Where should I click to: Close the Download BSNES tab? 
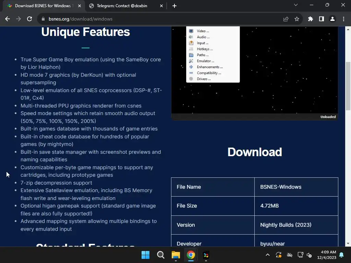click(80, 6)
